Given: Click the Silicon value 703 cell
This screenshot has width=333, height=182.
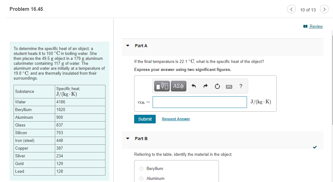Looking at the screenshot, I should 80,133.
